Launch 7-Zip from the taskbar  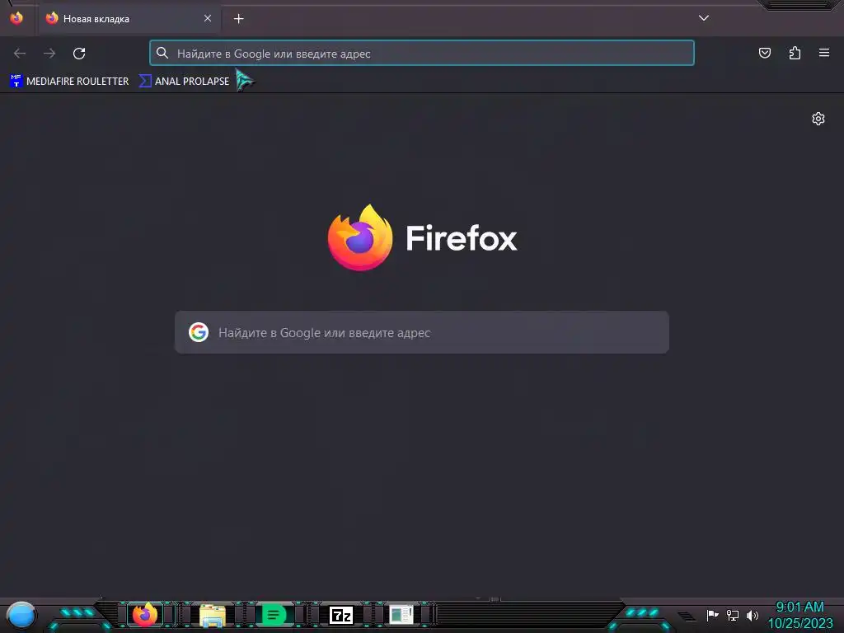coord(341,615)
